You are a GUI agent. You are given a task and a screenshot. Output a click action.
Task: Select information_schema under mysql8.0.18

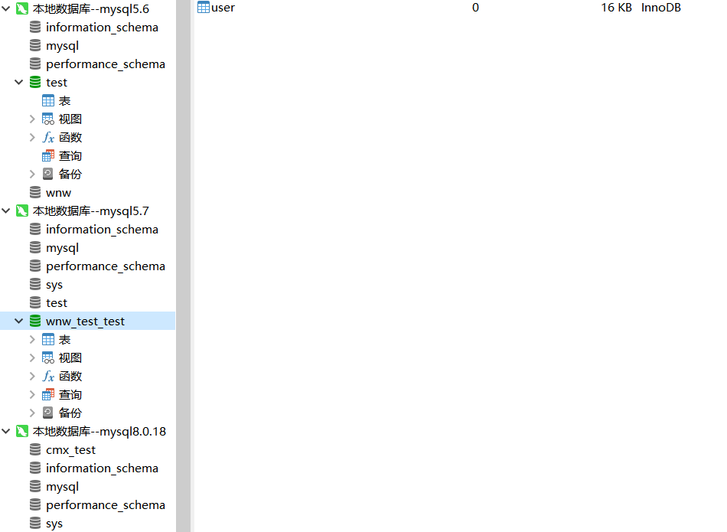[103, 468]
